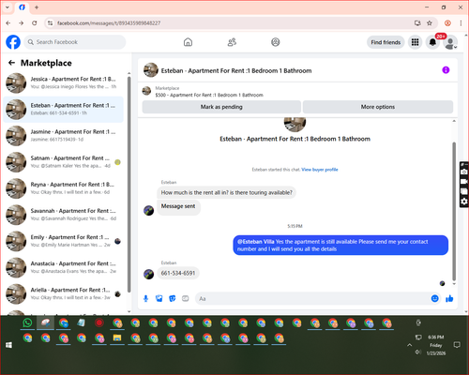The height and width of the screenshot is (375, 469).
Task: Open the profile circle icon in navigation
Action: tap(276, 42)
